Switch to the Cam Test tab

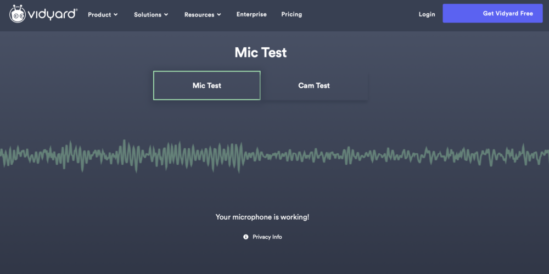314,86
